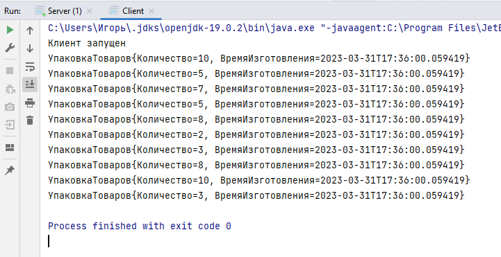501x257 pixels.
Task: Jump down the stack trace arrow
Action: coord(30,48)
